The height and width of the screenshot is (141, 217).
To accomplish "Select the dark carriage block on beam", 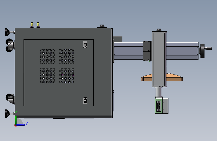I will click(x=147, y=51).
